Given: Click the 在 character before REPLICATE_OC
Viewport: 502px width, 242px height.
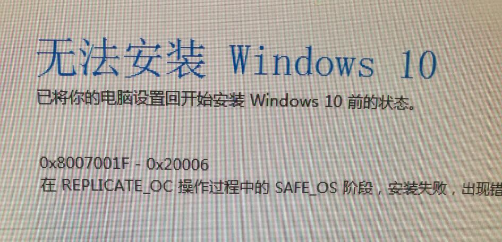Looking at the screenshot, I should coord(47,185).
